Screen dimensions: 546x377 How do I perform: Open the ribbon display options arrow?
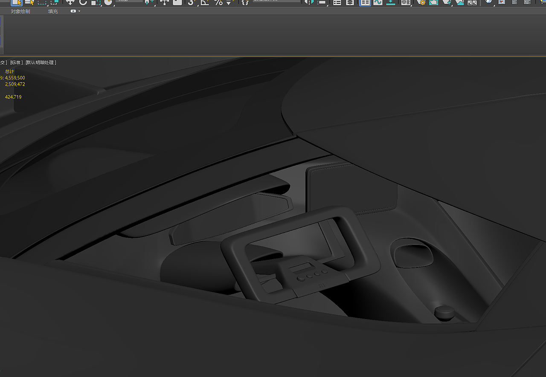(79, 11)
